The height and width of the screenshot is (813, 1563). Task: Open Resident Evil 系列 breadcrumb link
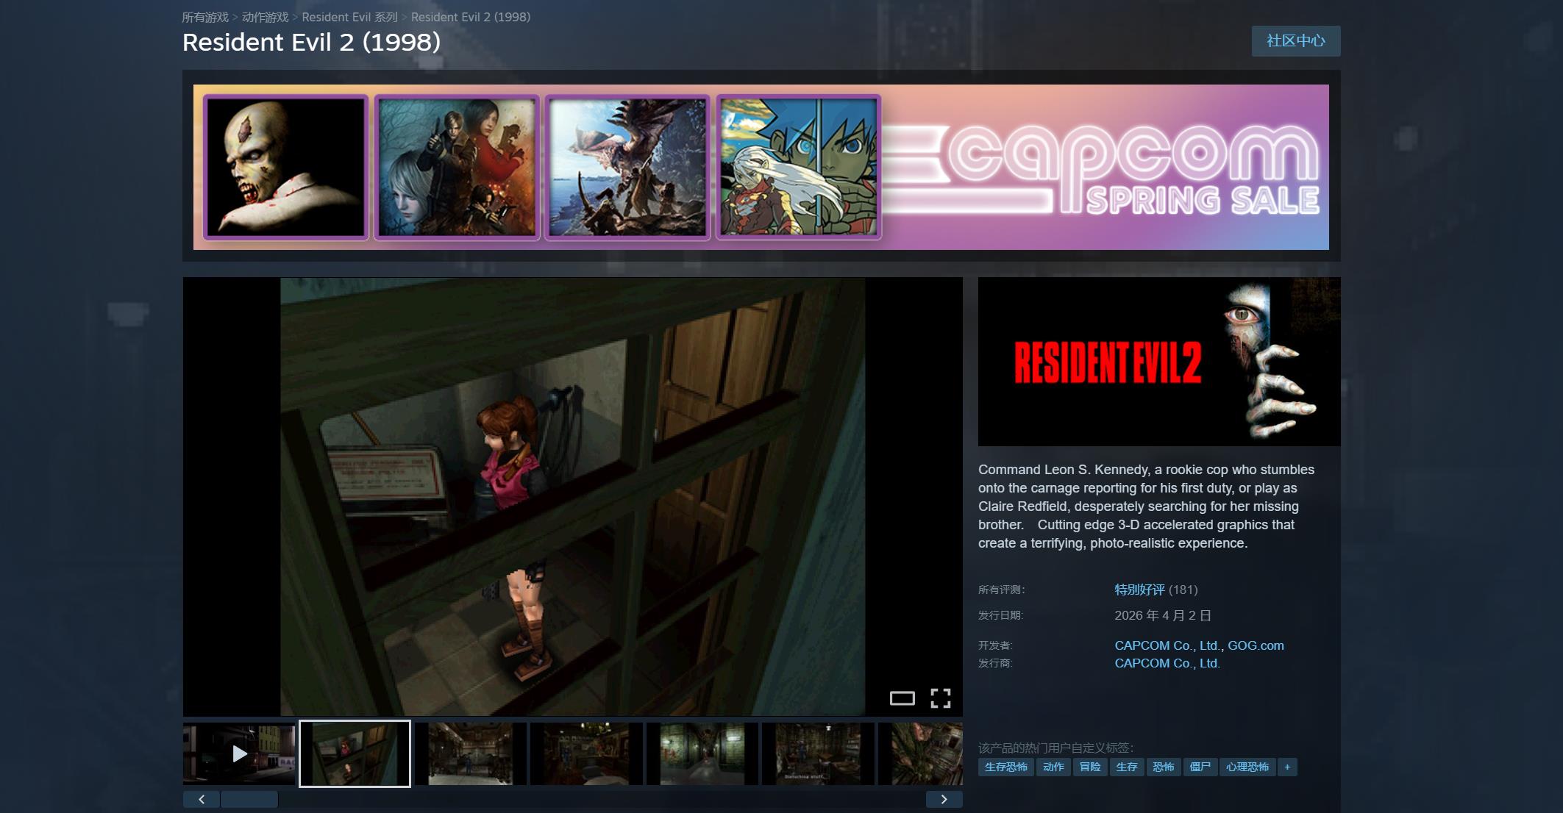[x=349, y=17]
